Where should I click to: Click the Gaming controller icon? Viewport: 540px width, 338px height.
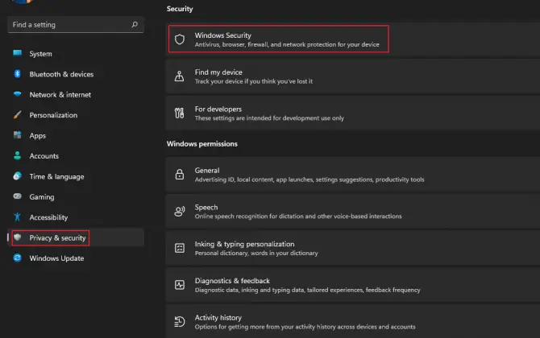[x=17, y=196]
